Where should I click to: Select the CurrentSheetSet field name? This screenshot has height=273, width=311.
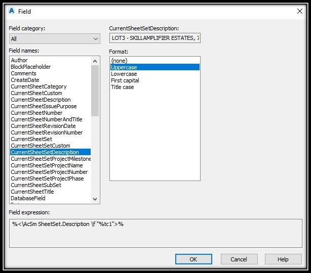[x=50, y=139]
